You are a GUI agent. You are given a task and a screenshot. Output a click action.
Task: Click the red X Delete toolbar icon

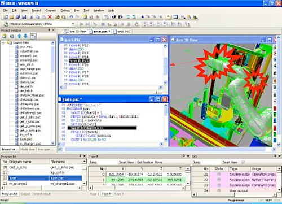coord(50,17)
